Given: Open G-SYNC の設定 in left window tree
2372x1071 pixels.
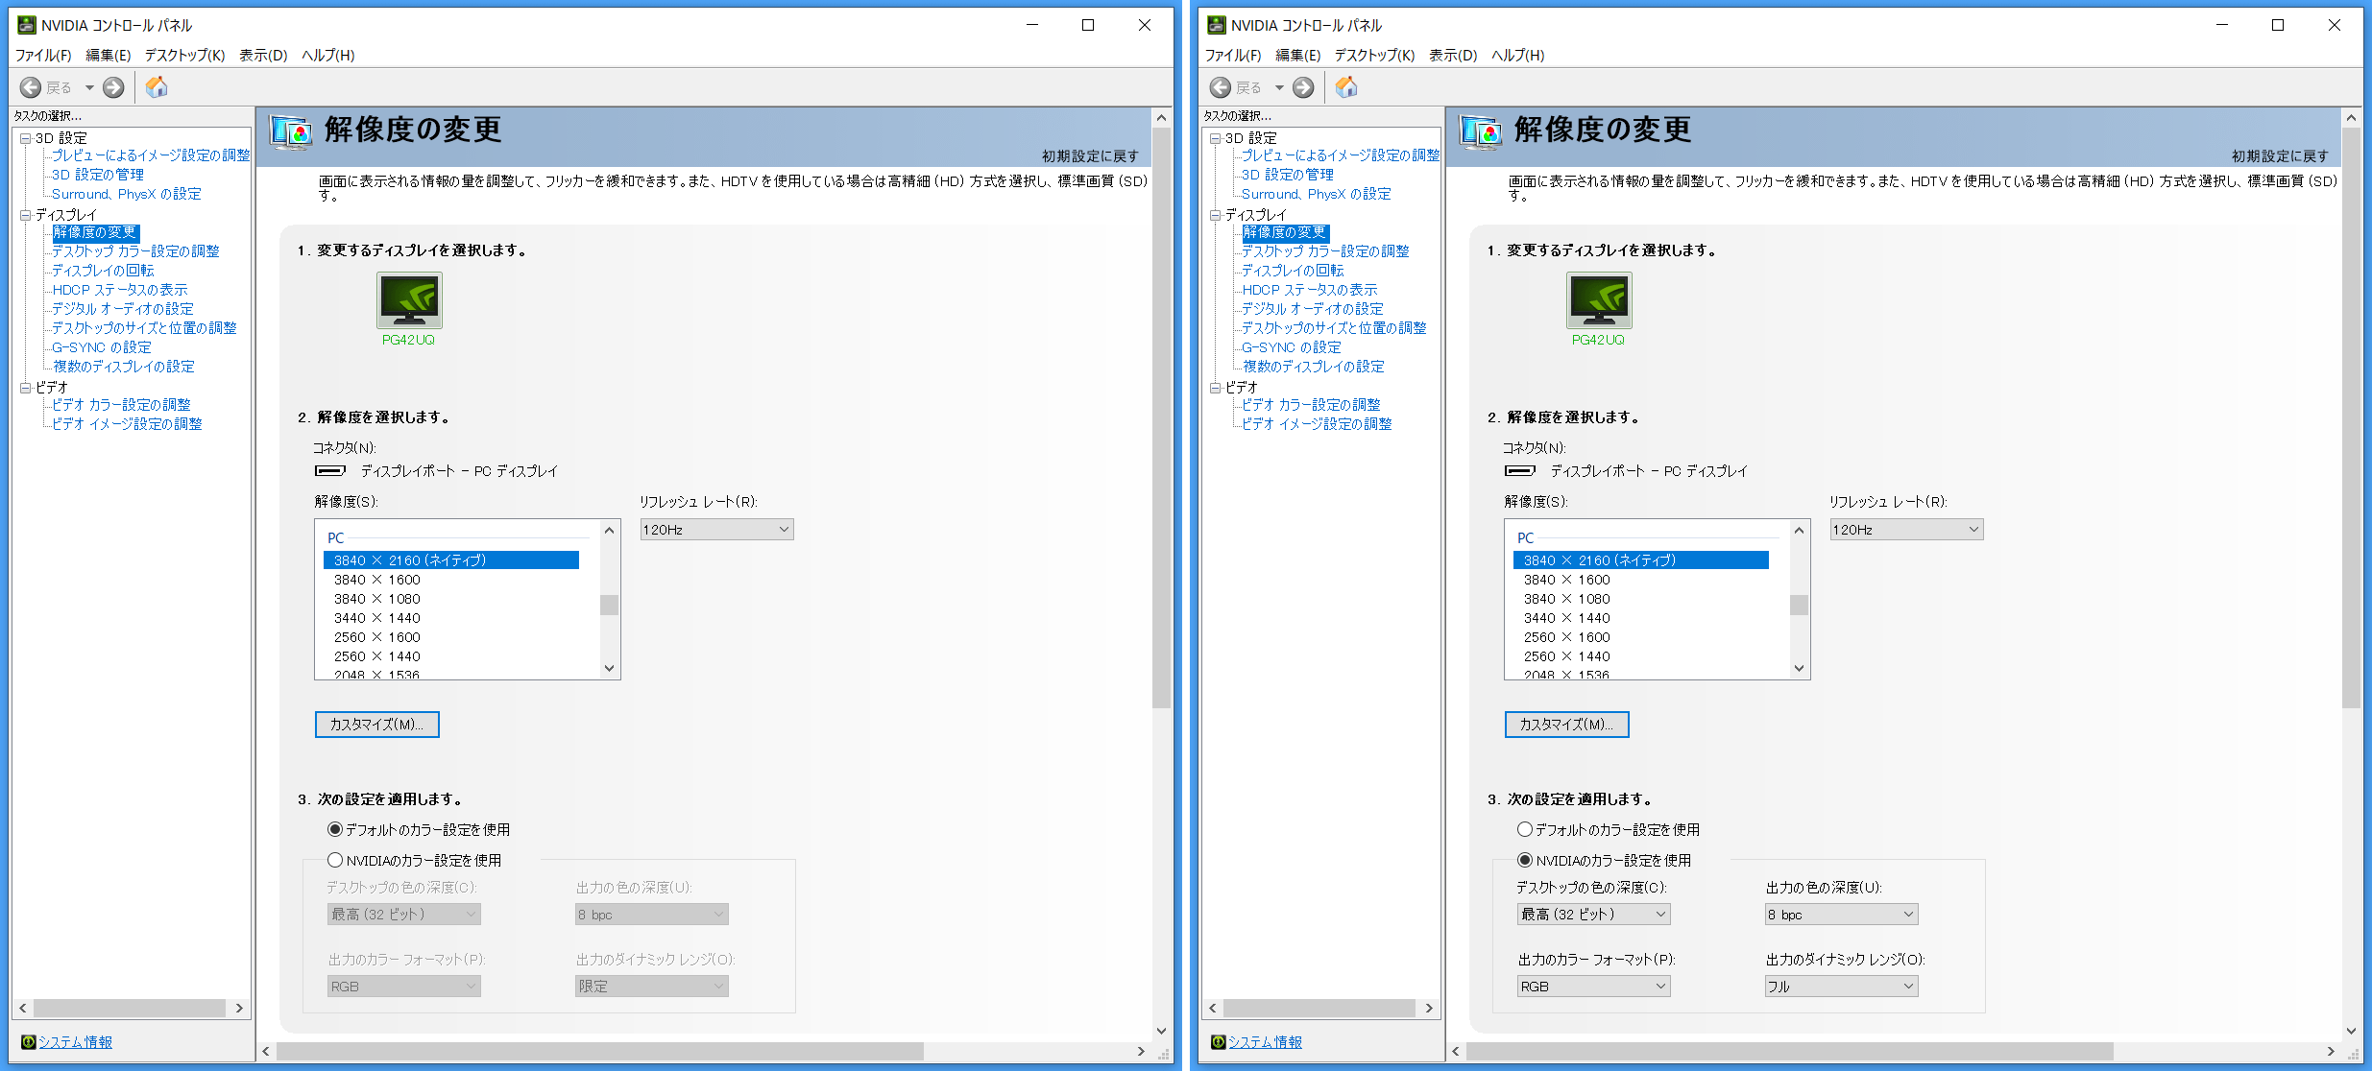Looking at the screenshot, I should tap(102, 347).
